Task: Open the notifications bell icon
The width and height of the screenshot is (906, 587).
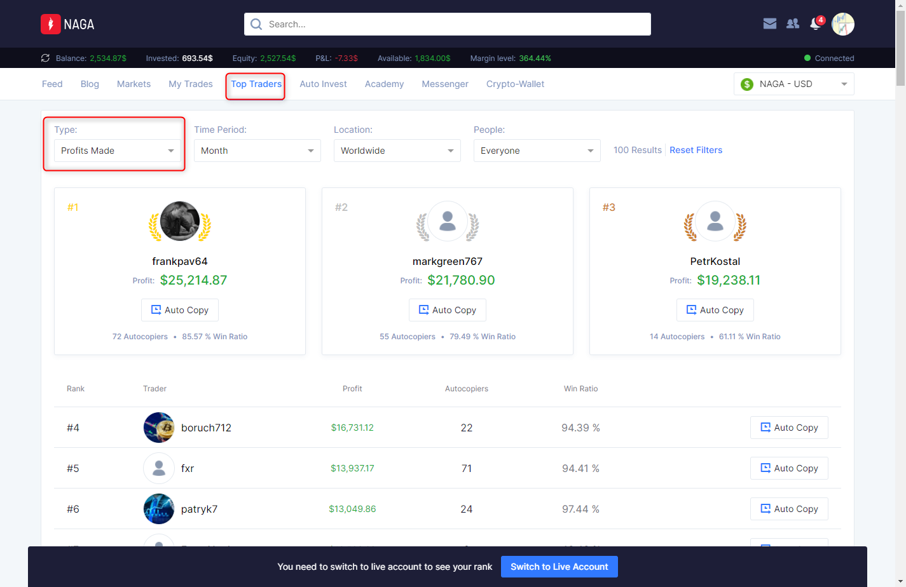Action: pos(816,24)
